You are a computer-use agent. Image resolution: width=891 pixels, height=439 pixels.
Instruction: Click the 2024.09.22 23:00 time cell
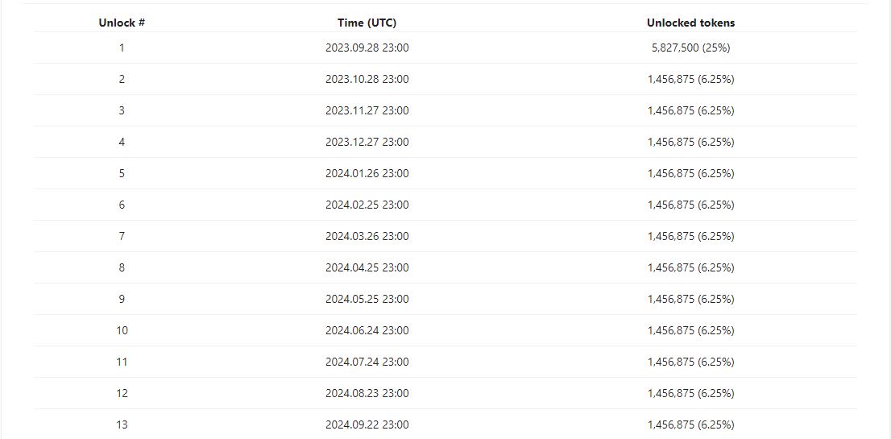[x=367, y=425]
